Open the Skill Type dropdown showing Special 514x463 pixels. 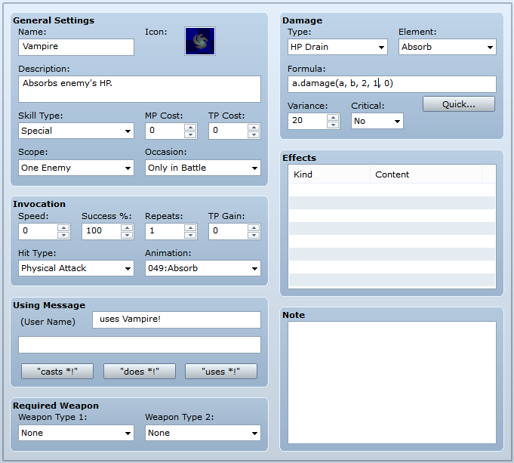tap(76, 131)
